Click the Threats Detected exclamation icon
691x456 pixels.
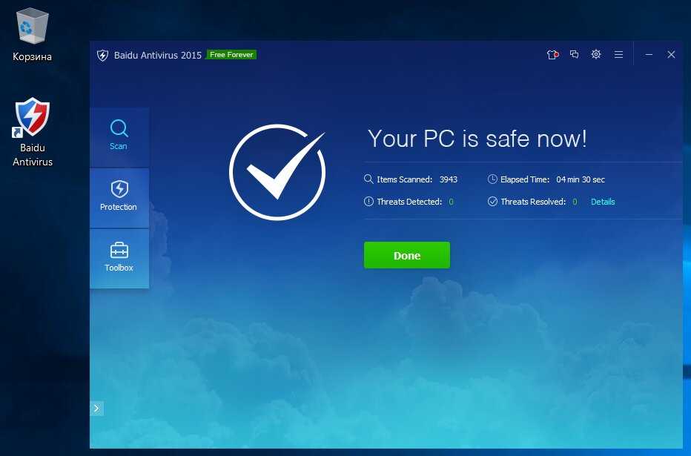click(368, 202)
